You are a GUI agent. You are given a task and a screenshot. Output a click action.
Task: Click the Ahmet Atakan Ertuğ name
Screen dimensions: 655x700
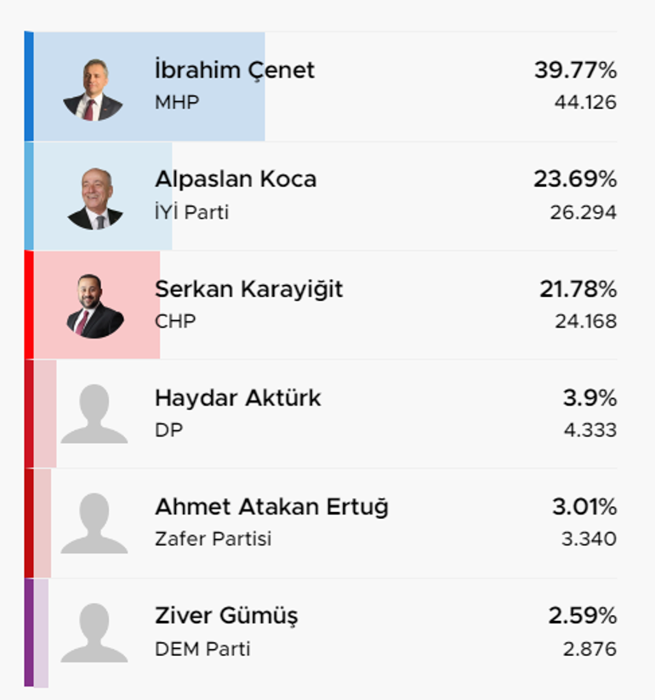(x=271, y=507)
